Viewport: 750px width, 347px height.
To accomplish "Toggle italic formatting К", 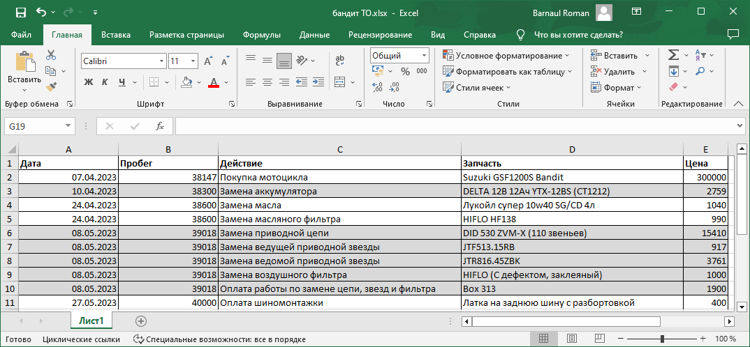I will [105, 82].
